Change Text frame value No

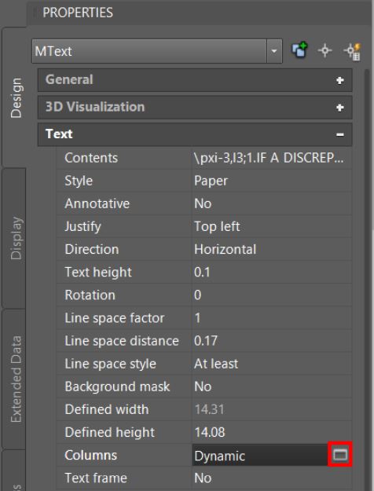pos(272,478)
